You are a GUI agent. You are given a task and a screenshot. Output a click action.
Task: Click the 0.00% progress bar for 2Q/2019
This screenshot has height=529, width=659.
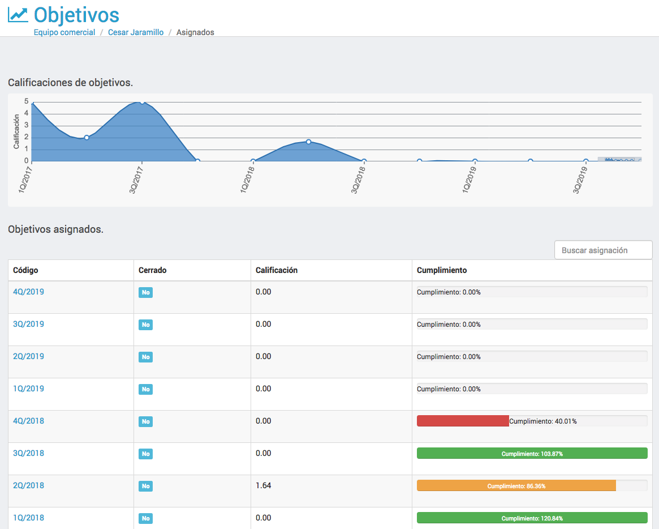(x=532, y=356)
